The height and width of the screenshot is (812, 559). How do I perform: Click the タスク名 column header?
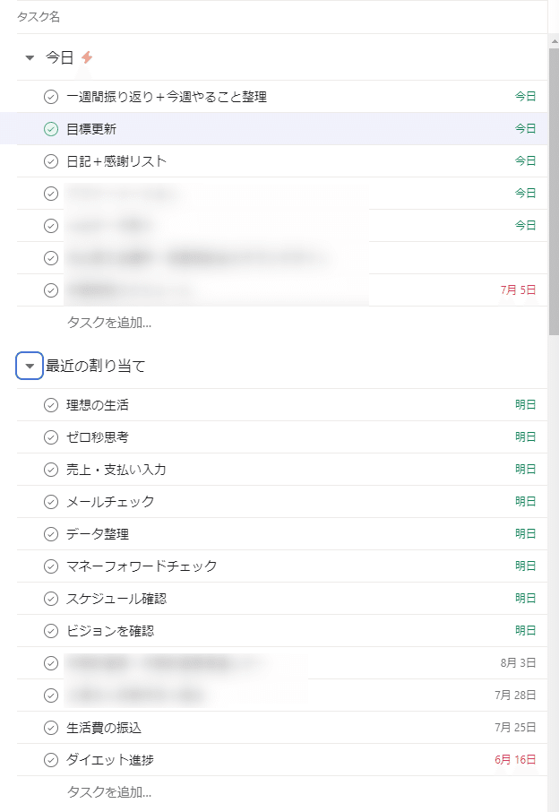click(39, 17)
